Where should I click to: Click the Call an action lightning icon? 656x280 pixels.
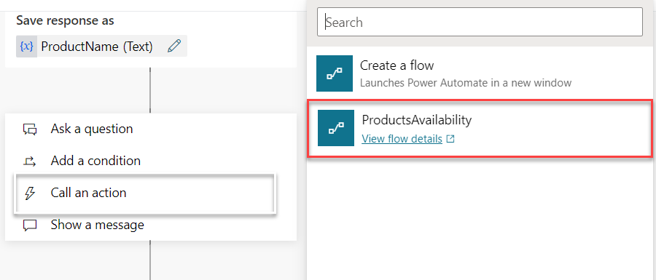point(30,193)
